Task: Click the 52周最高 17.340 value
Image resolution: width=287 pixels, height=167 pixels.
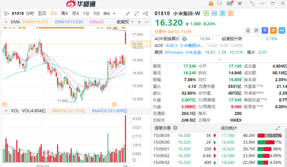Action: (x=235, y=100)
